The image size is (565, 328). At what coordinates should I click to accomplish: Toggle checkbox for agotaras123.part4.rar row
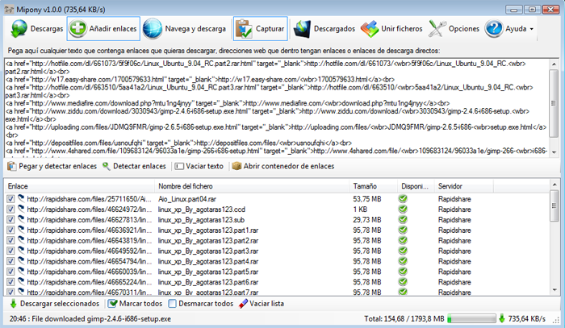pos(10,261)
